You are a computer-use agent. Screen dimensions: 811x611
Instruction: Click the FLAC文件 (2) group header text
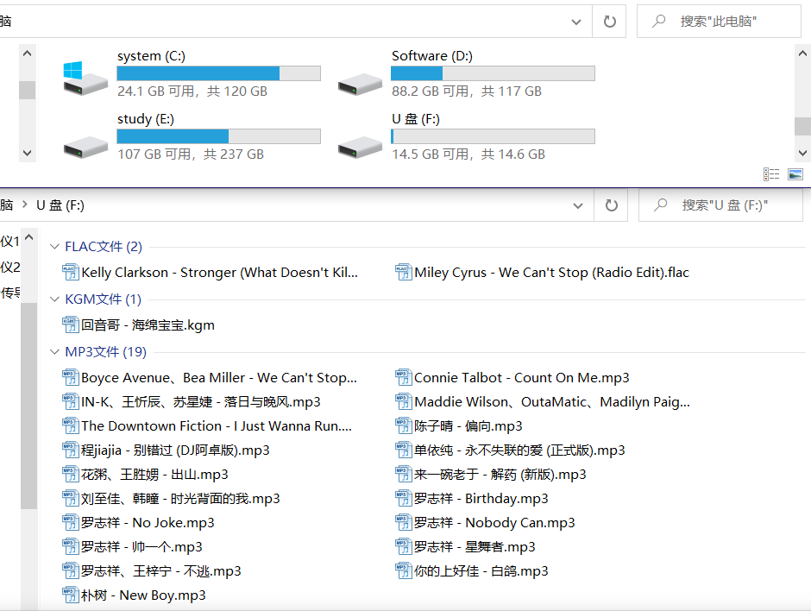click(x=104, y=247)
